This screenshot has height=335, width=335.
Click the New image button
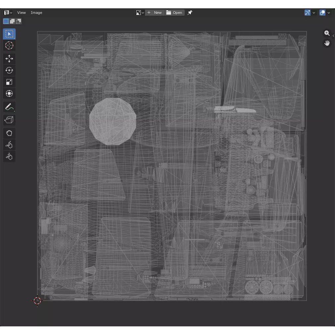click(x=155, y=13)
